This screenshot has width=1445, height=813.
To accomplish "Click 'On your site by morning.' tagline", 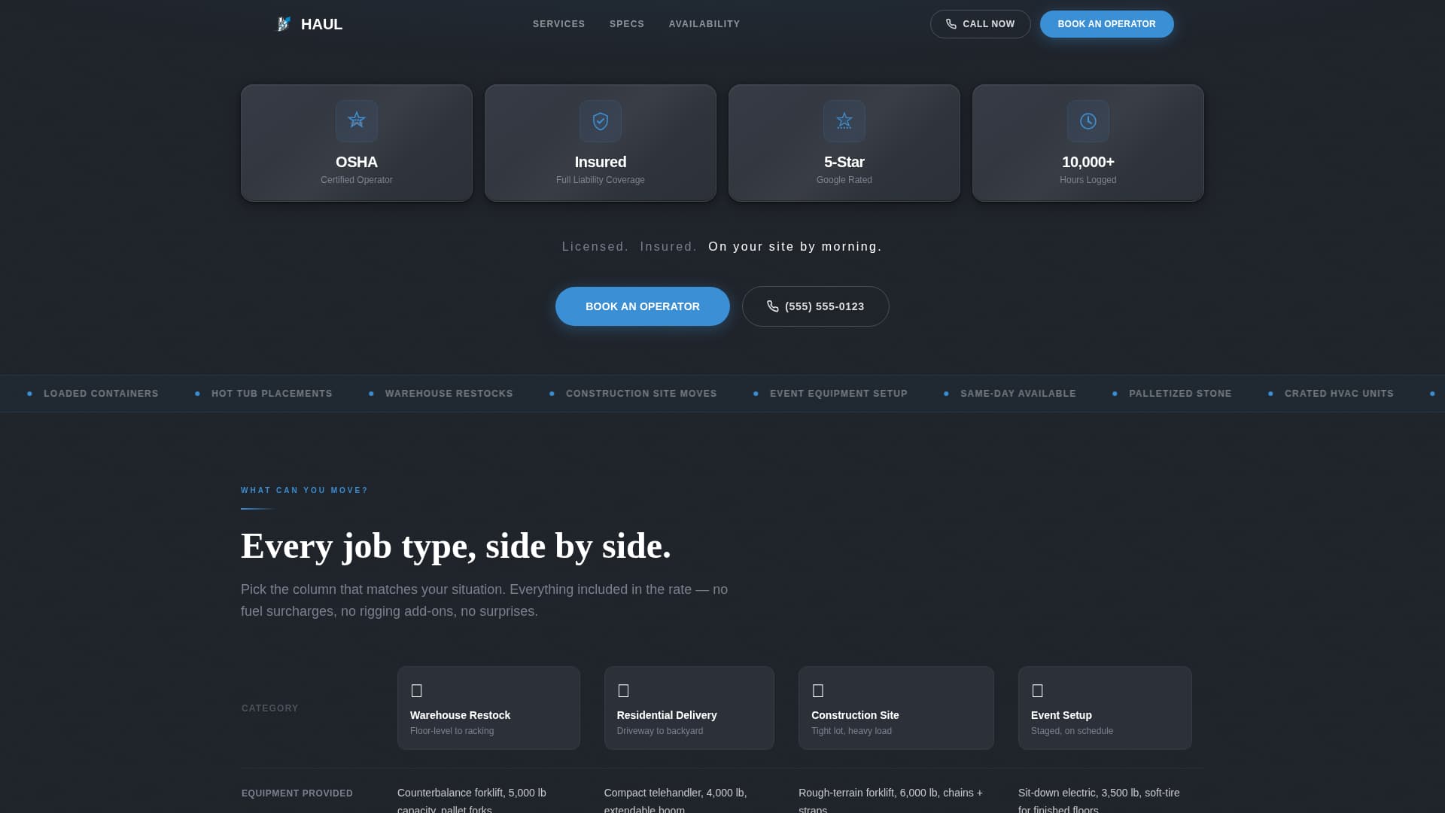I will coord(795,247).
